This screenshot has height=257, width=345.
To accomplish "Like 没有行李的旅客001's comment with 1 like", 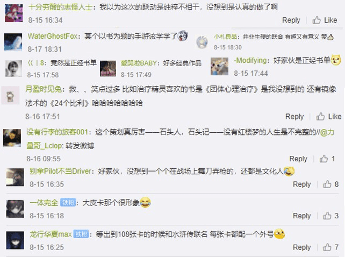I will [327, 159].
